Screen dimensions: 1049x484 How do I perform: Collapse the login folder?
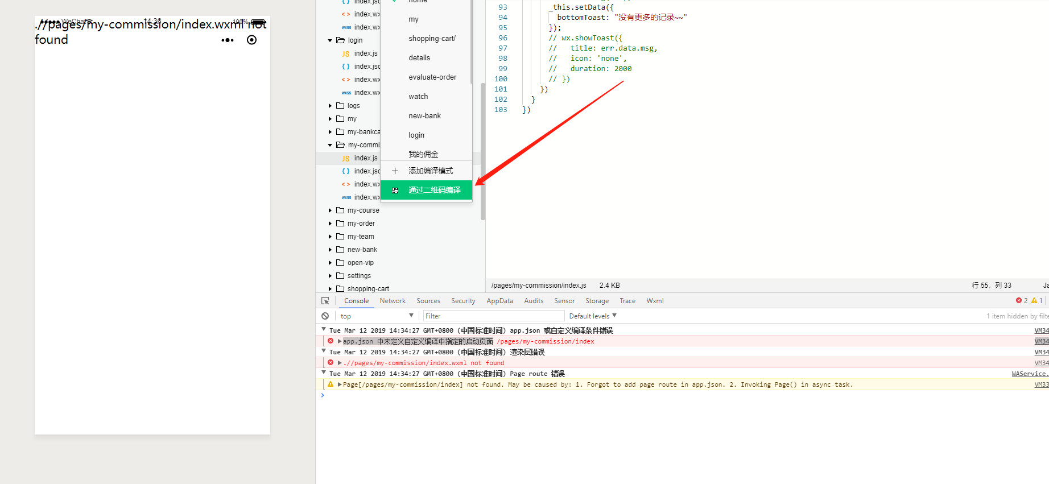point(330,40)
